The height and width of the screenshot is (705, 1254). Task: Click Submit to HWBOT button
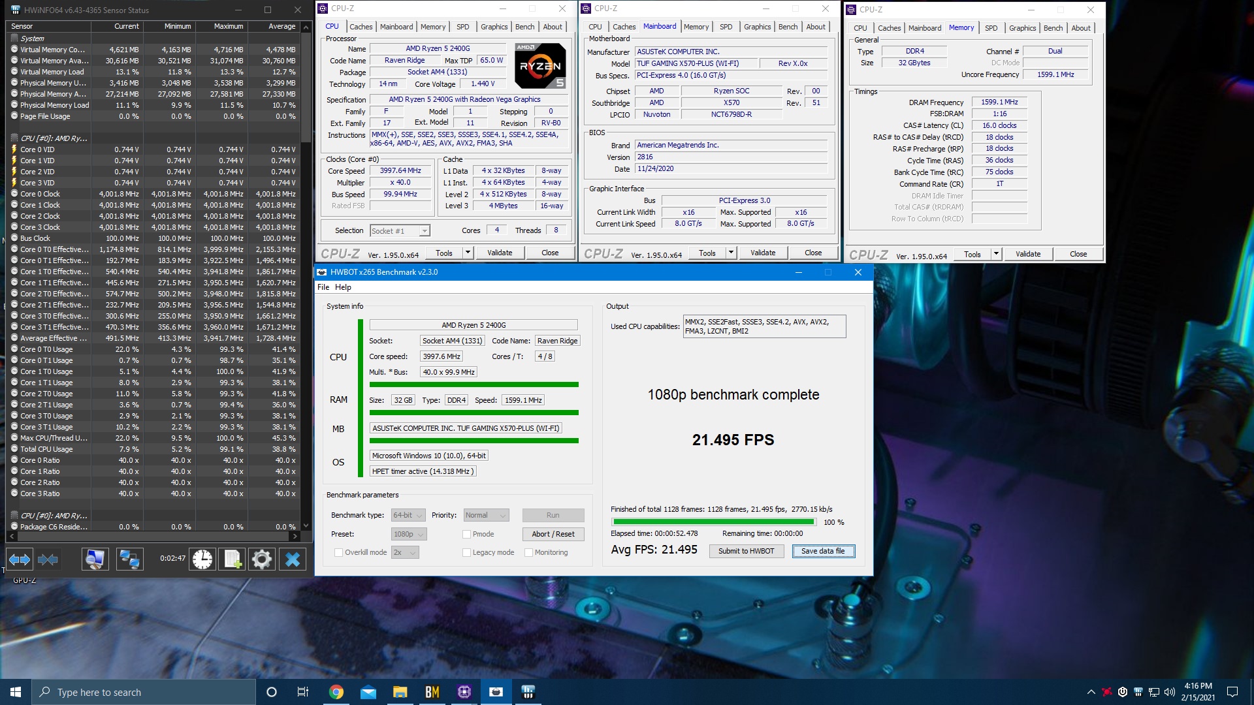click(747, 551)
